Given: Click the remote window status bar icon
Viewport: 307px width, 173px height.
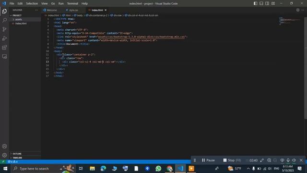Looking at the screenshot, I should [3, 161].
